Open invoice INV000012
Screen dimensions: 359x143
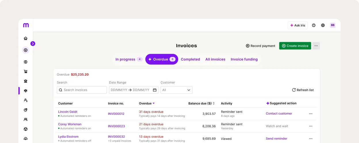pos(116,114)
